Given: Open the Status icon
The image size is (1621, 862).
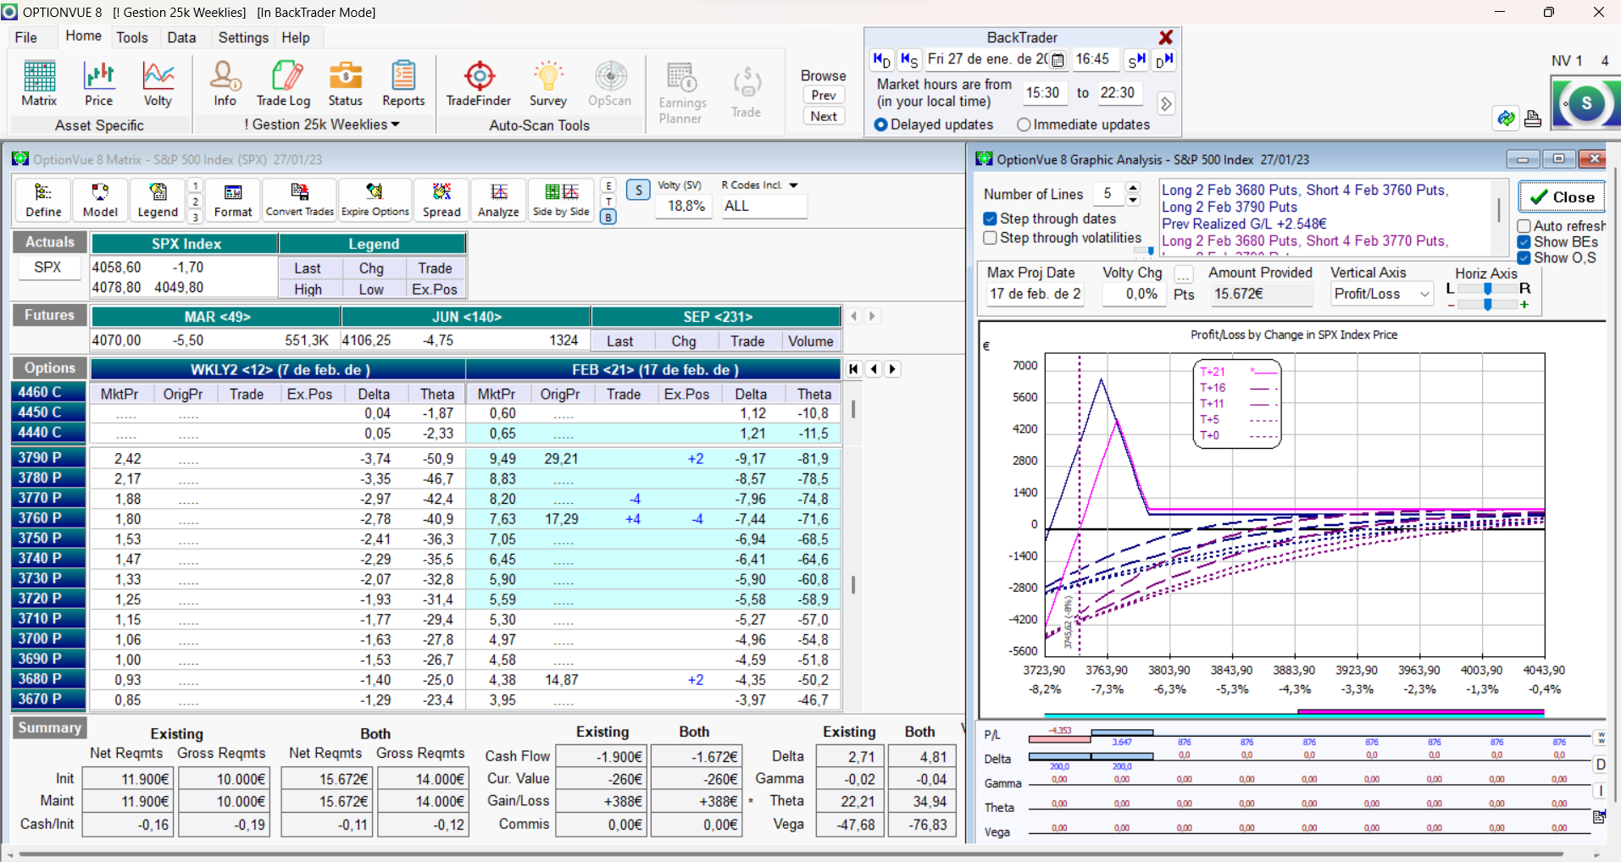Looking at the screenshot, I should (x=346, y=83).
